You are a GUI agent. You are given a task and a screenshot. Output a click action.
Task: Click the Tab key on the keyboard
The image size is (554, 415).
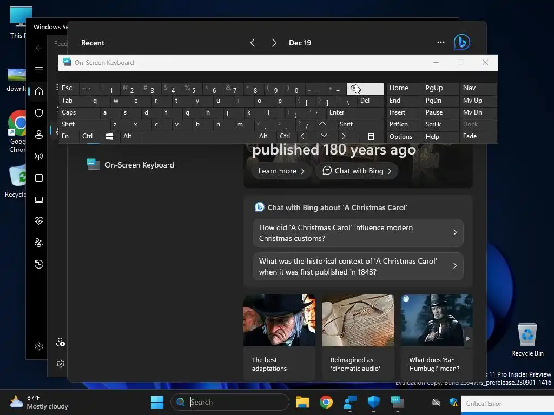point(74,101)
